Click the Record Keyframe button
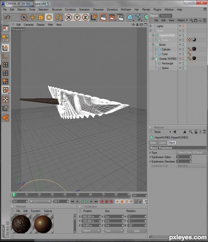Image resolution: width=208 pixels, height=242 pixels. (x=102, y=201)
